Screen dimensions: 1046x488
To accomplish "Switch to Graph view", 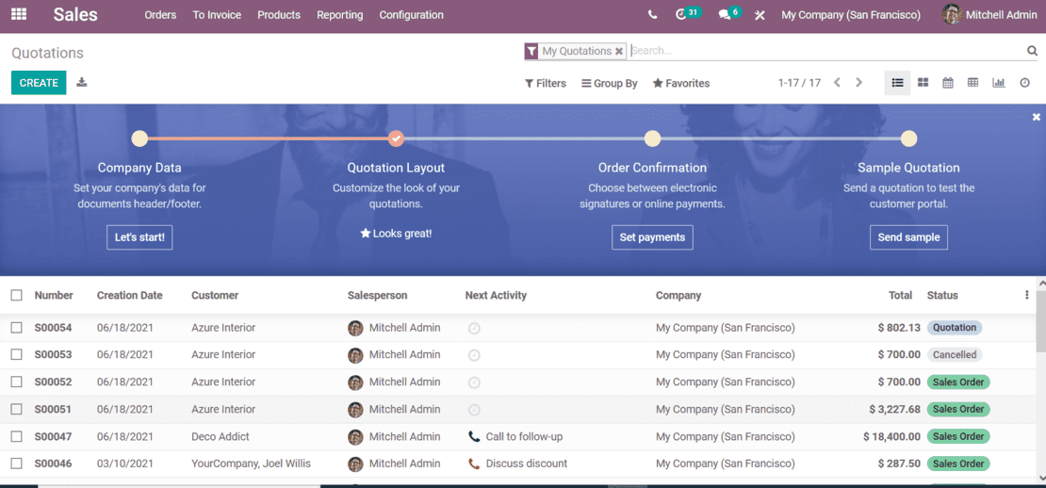I will (999, 83).
